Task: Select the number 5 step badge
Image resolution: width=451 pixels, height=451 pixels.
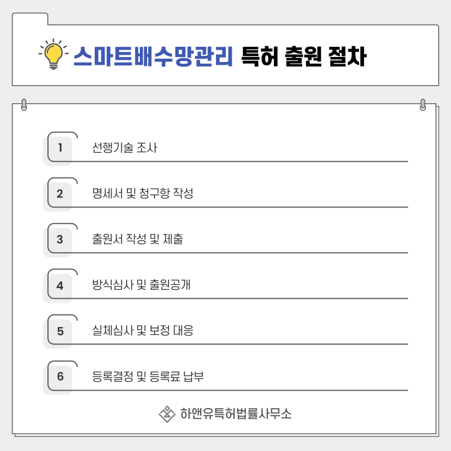Action: (60, 331)
